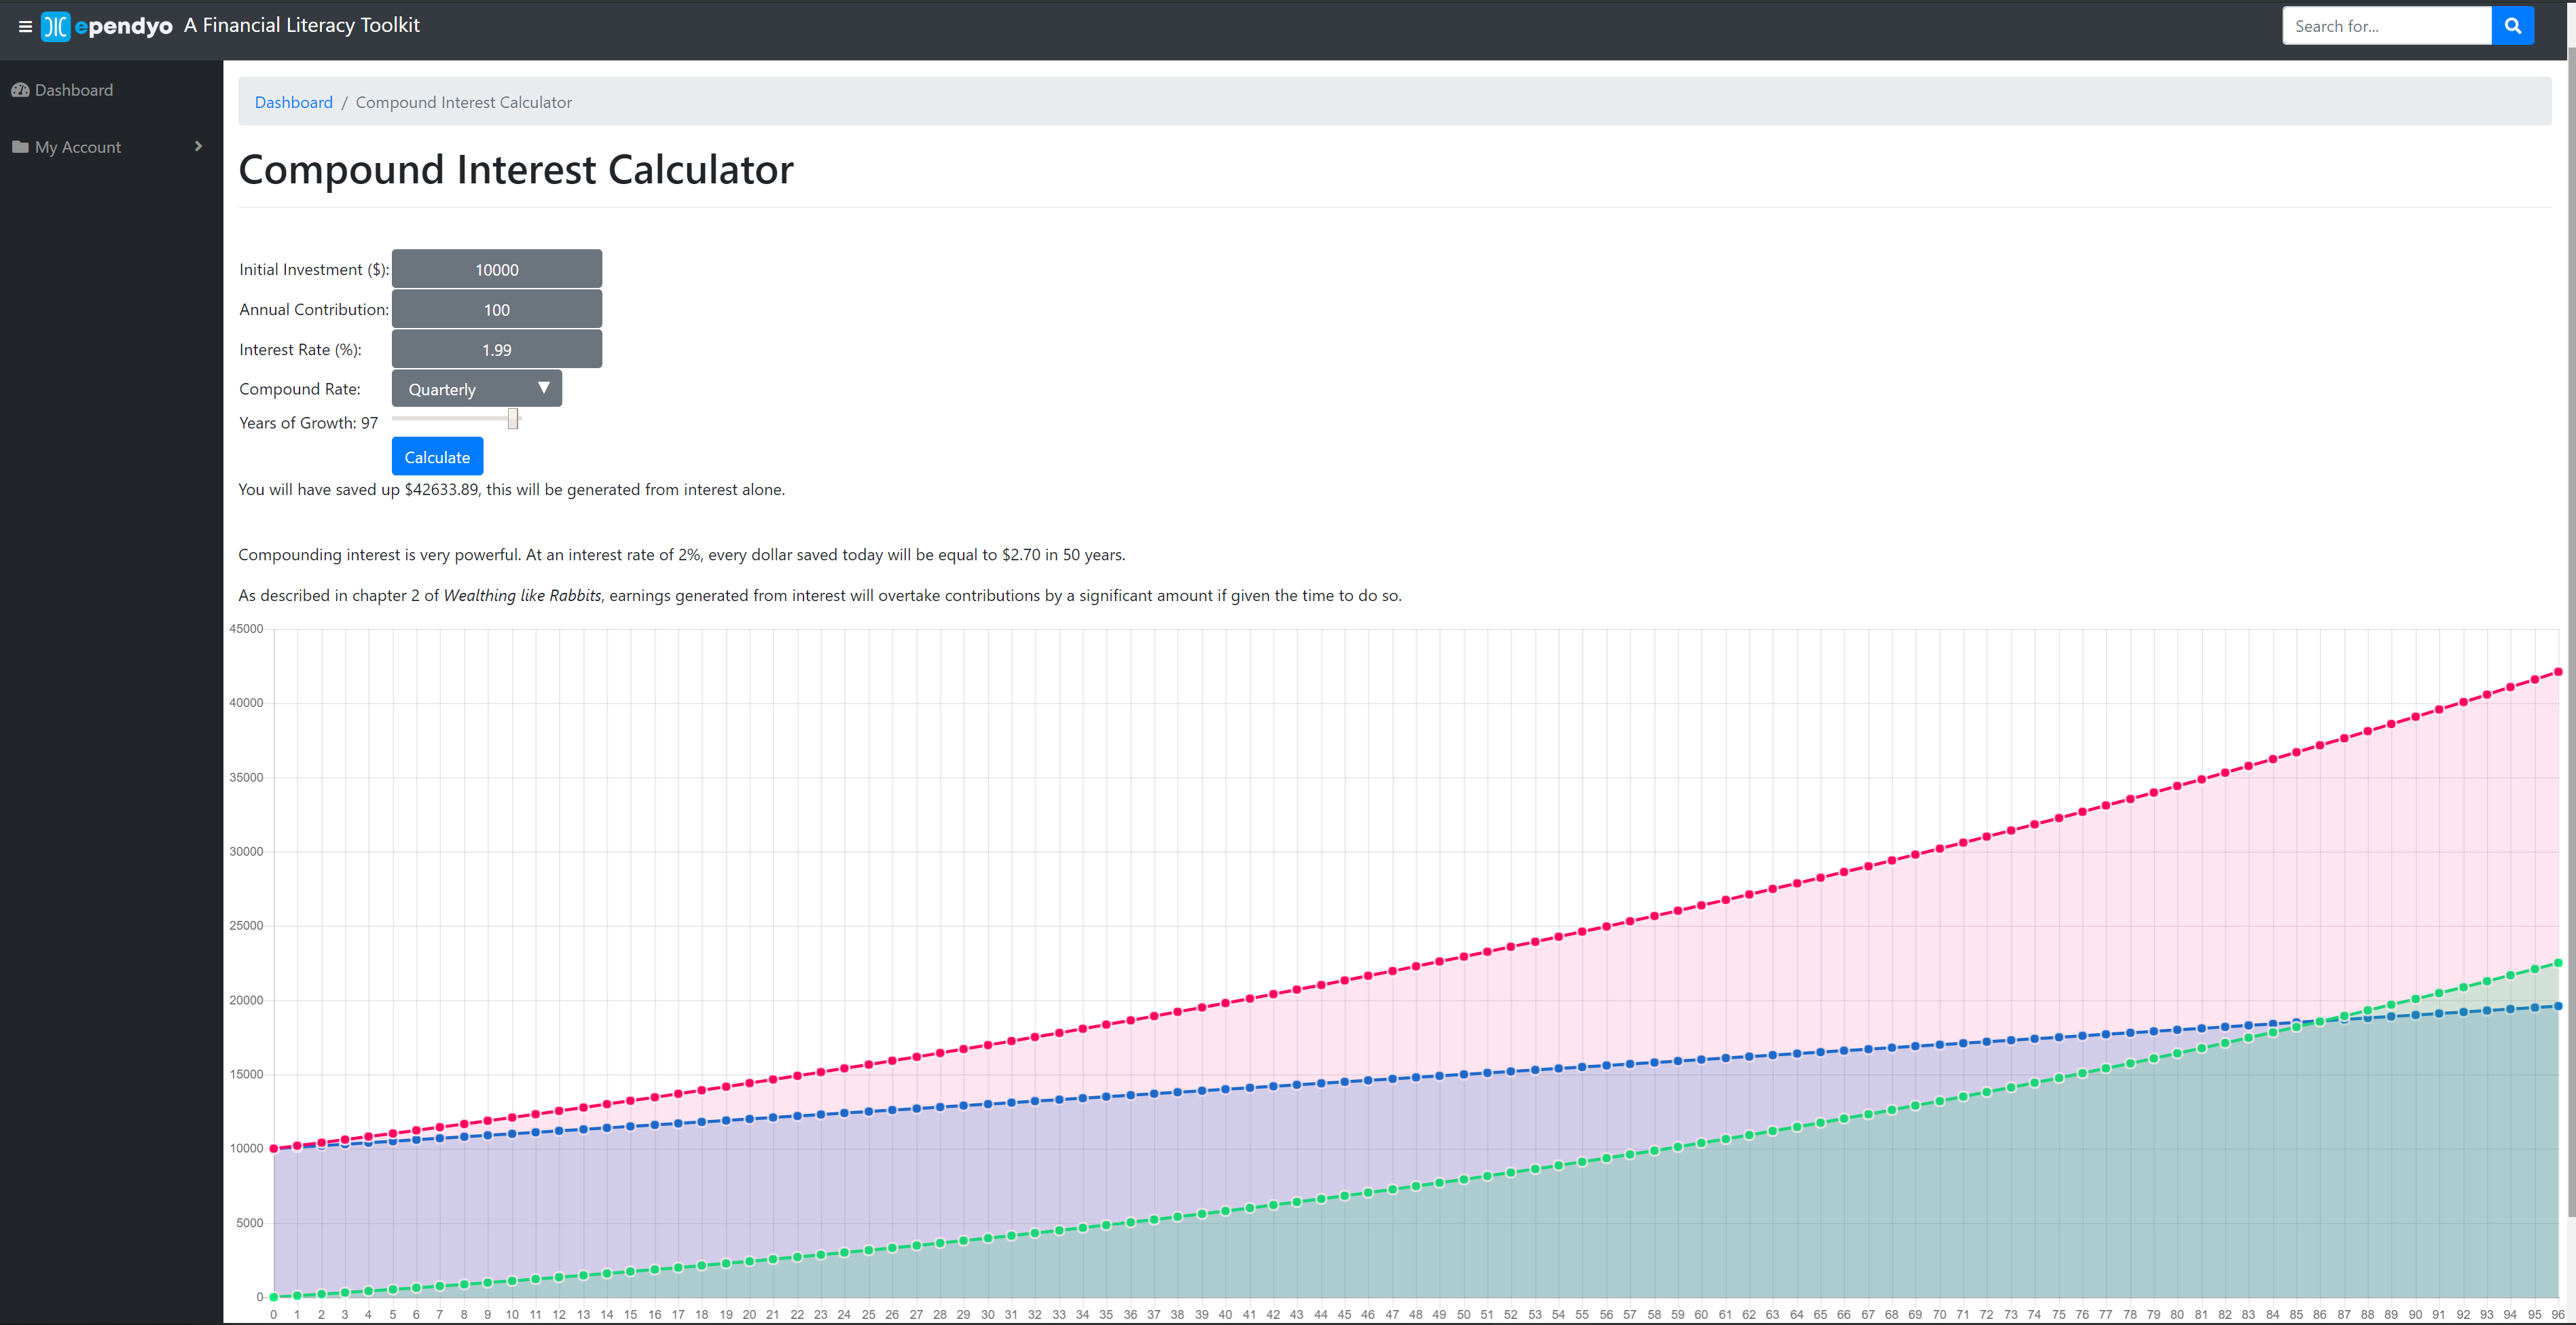Click the last red data point on chart
Viewport: 2576px width, 1325px height.
[2558, 672]
